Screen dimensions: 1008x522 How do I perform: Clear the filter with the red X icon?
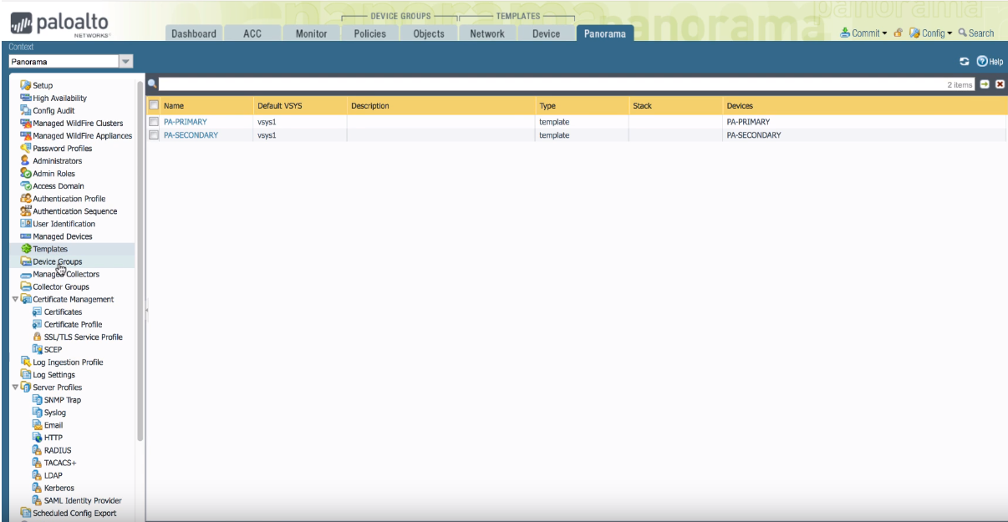[999, 84]
